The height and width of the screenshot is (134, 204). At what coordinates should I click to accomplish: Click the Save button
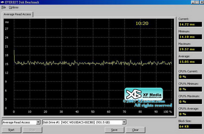(x=114, y=130)
